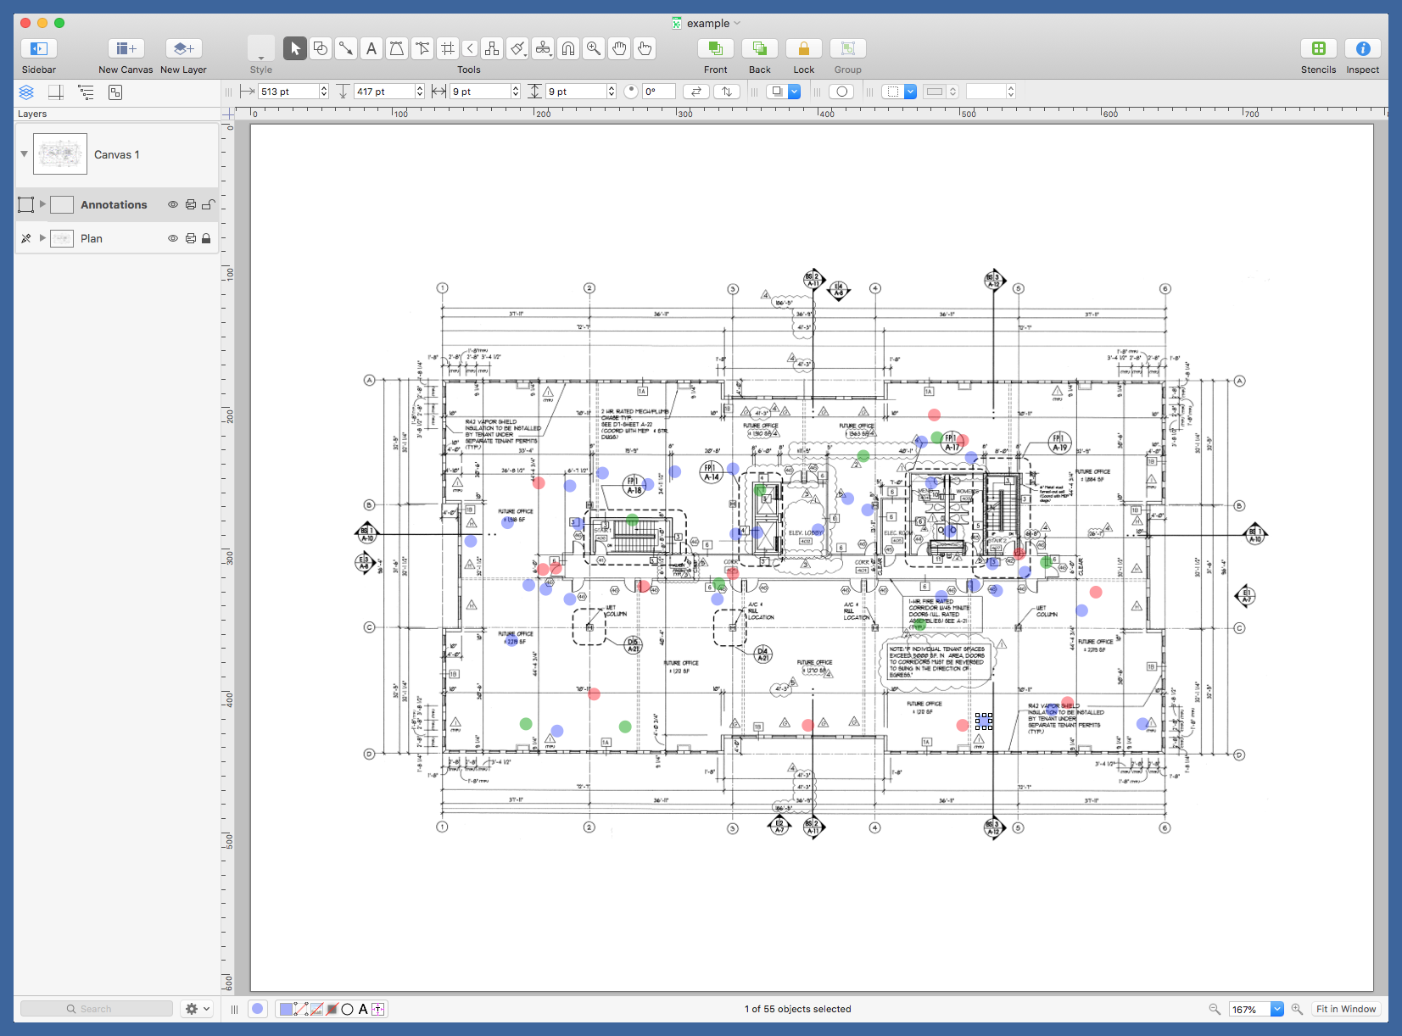Collapse the Canvas 1 disclosure triangle
The image size is (1402, 1036).
pyautogui.click(x=24, y=154)
